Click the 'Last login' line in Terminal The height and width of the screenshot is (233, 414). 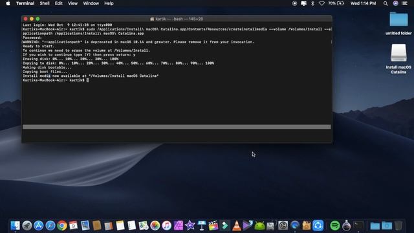(x=67, y=25)
